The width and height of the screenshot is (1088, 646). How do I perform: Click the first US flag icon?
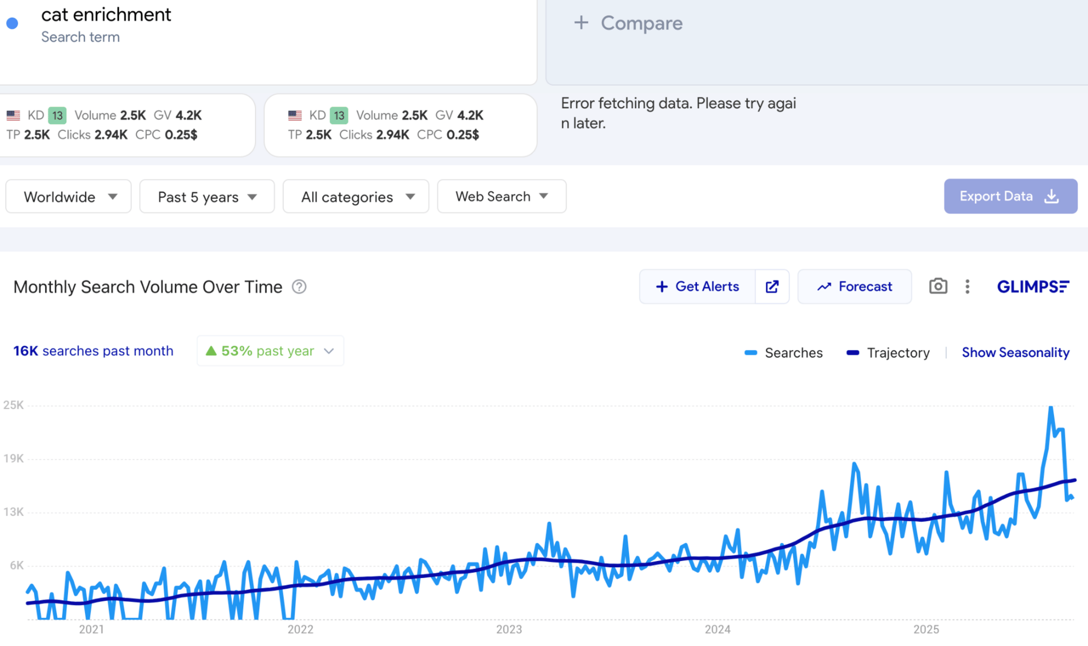[x=13, y=116]
